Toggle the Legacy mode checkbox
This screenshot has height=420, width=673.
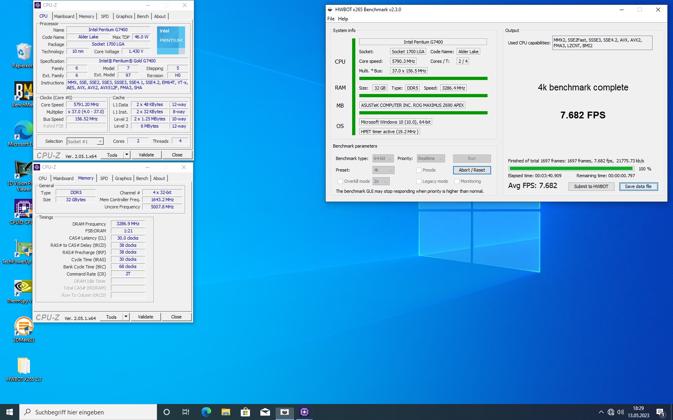point(419,181)
